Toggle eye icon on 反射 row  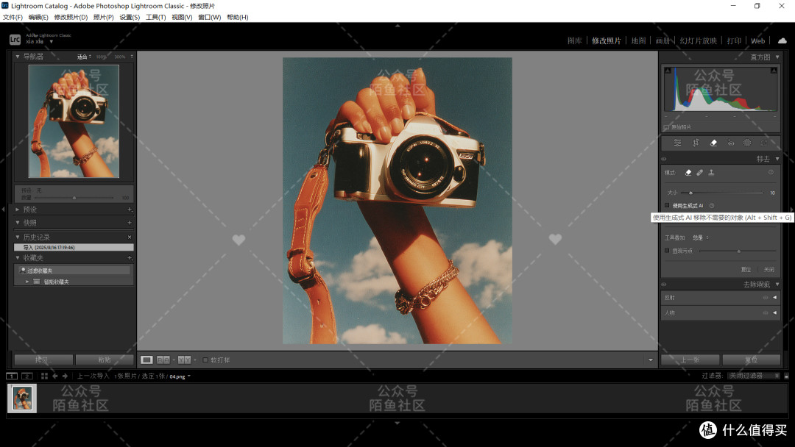click(x=765, y=298)
